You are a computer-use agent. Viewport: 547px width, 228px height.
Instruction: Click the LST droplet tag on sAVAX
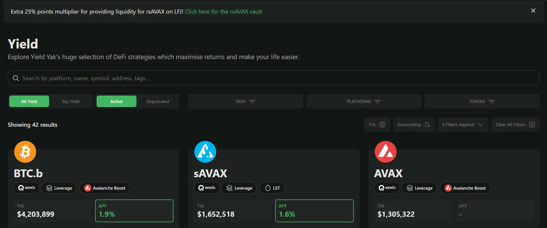coord(272,188)
